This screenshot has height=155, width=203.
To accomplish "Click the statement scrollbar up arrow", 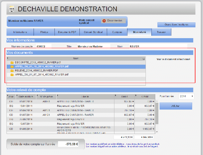I will pyautogui.click(x=157, y=101).
